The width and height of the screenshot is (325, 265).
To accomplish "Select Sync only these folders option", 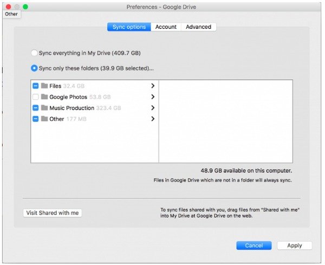I will (x=34, y=68).
